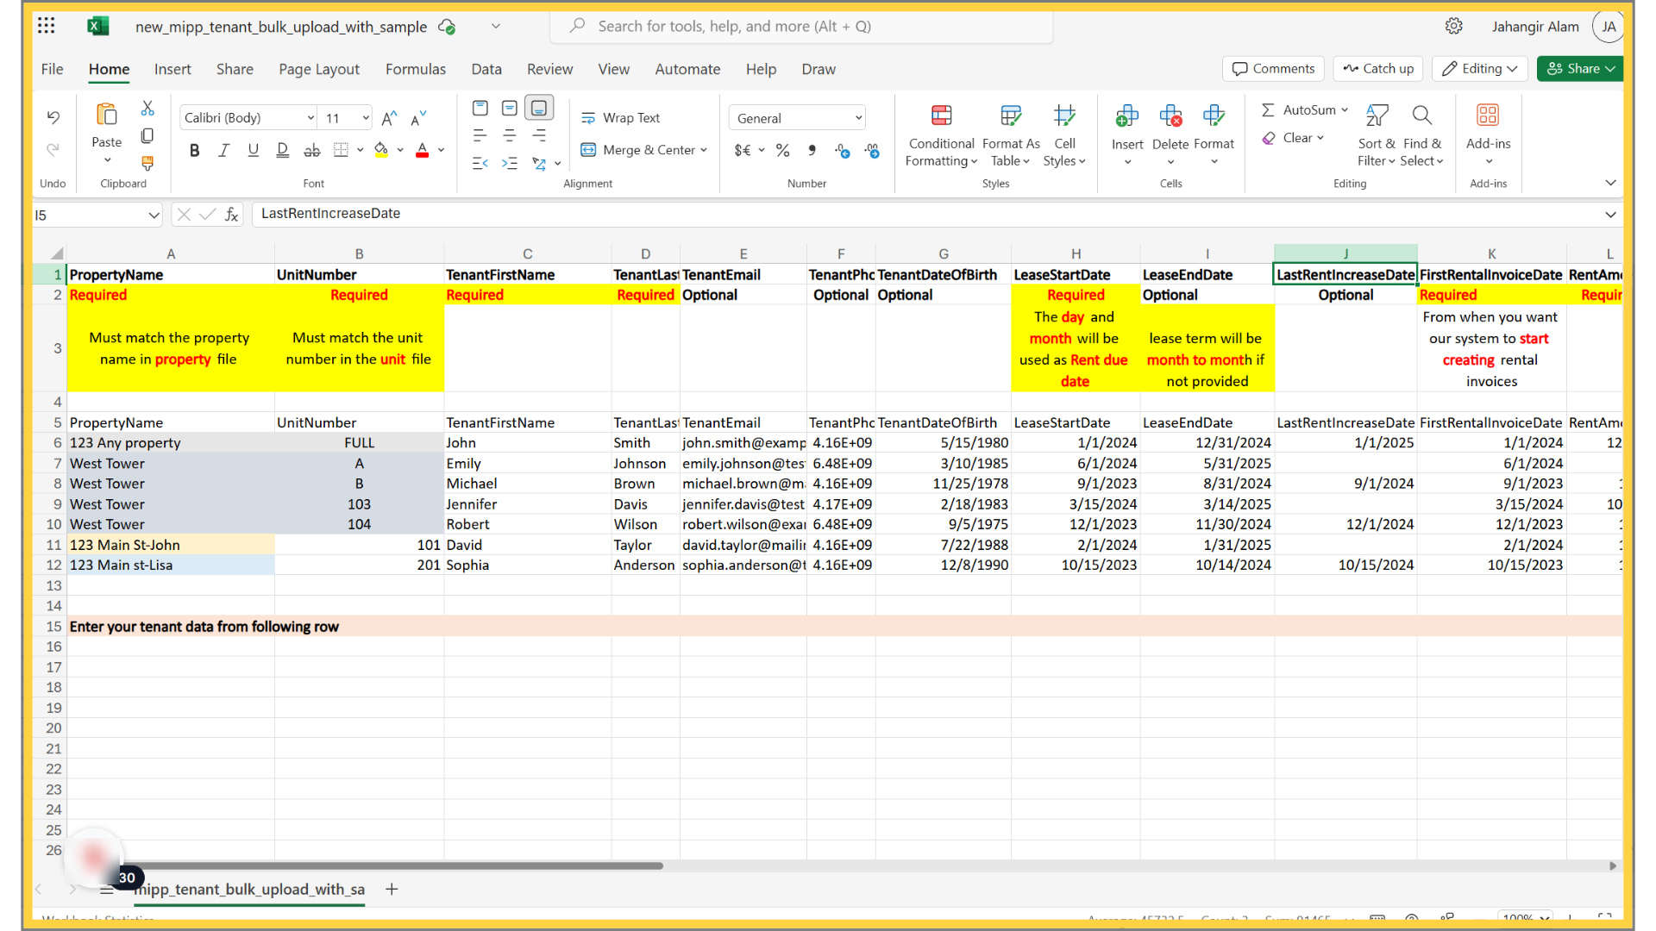The width and height of the screenshot is (1656, 931).
Task: Open Find & Select menu
Action: click(1421, 135)
